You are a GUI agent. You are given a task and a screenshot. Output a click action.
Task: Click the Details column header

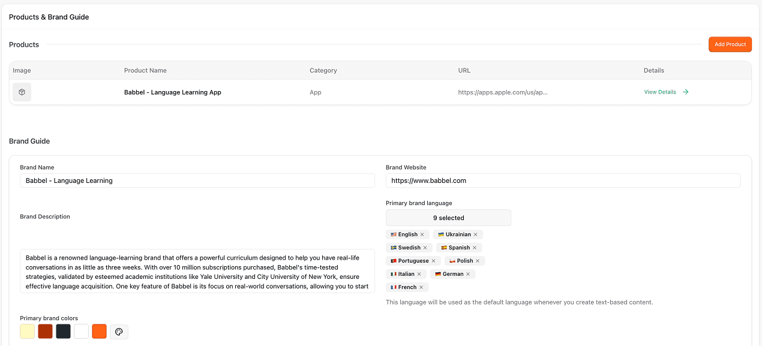tap(654, 70)
